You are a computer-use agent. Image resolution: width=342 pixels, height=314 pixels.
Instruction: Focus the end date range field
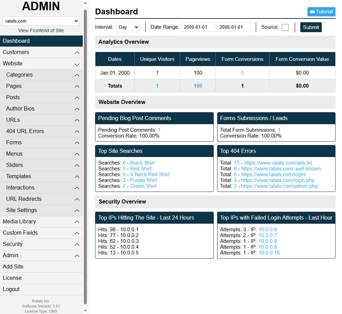(233, 27)
